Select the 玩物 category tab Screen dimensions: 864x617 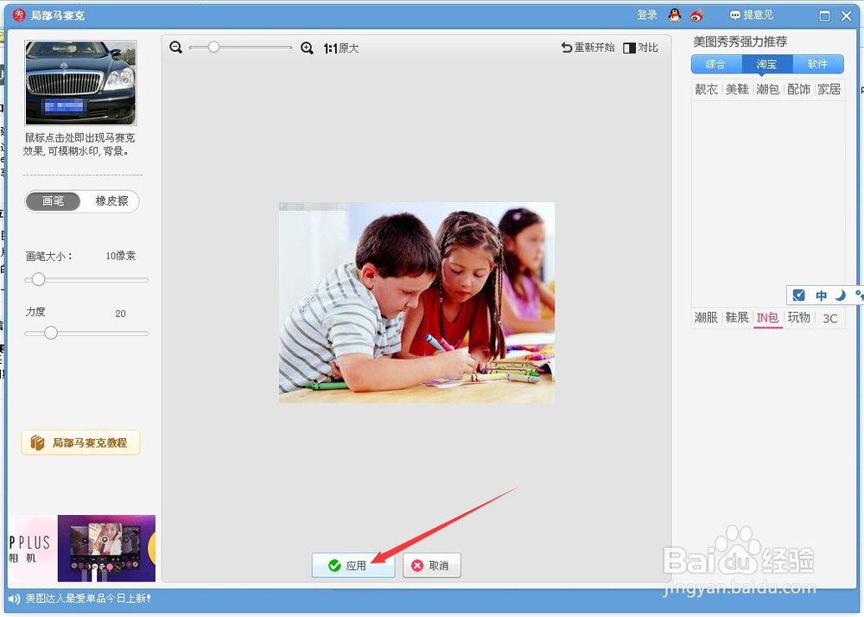point(798,317)
